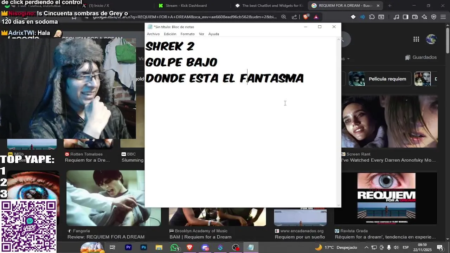Screen dimensions: 450x253
Task: Open Brave Shields lion icon
Action: (306, 17)
